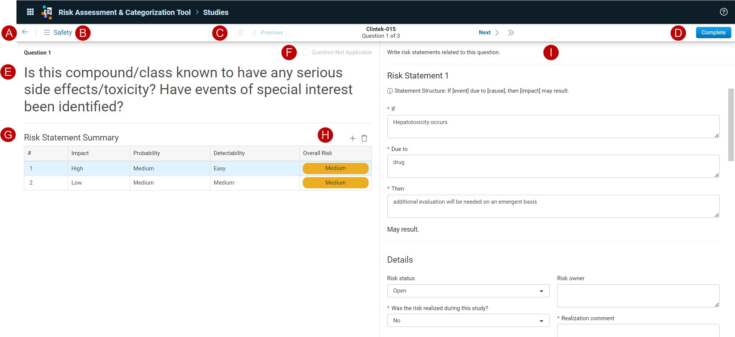Viewport: 735px width, 337px height.
Task: Click the Realization comment field
Action: pos(638,331)
